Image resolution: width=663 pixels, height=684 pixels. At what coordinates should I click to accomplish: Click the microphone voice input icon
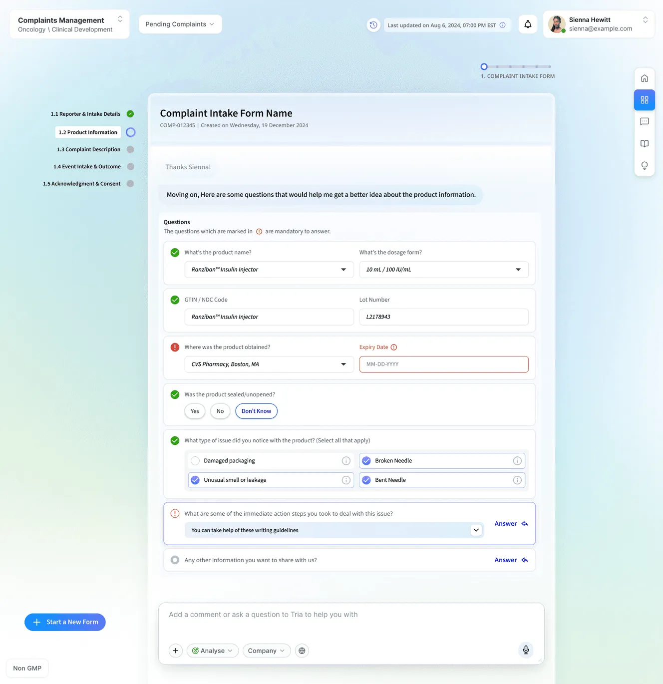click(526, 650)
